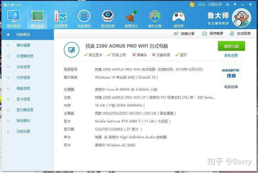
Task: Click the 鲁大师 mascot avatar
Action: coord(242,18)
